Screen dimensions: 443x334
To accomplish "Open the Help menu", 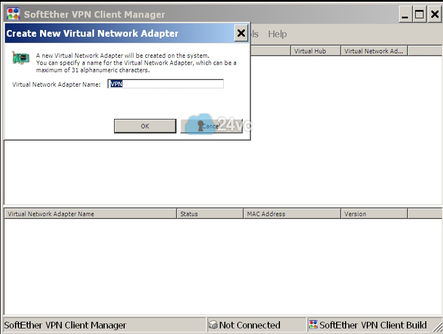I will [277, 34].
